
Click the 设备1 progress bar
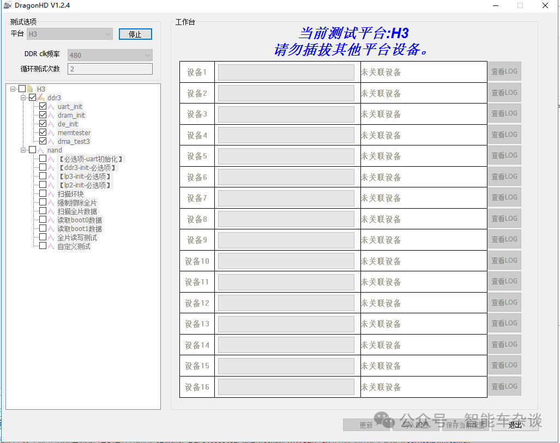tap(286, 72)
